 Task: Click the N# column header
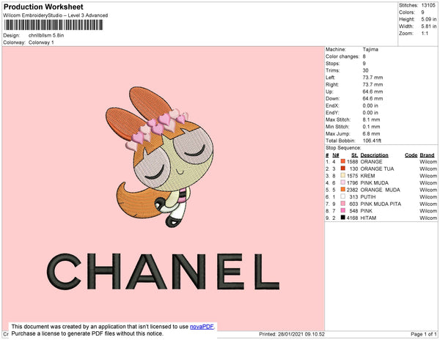[x=336, y=155]
